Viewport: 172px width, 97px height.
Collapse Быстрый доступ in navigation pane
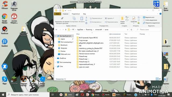coord(55,36)
